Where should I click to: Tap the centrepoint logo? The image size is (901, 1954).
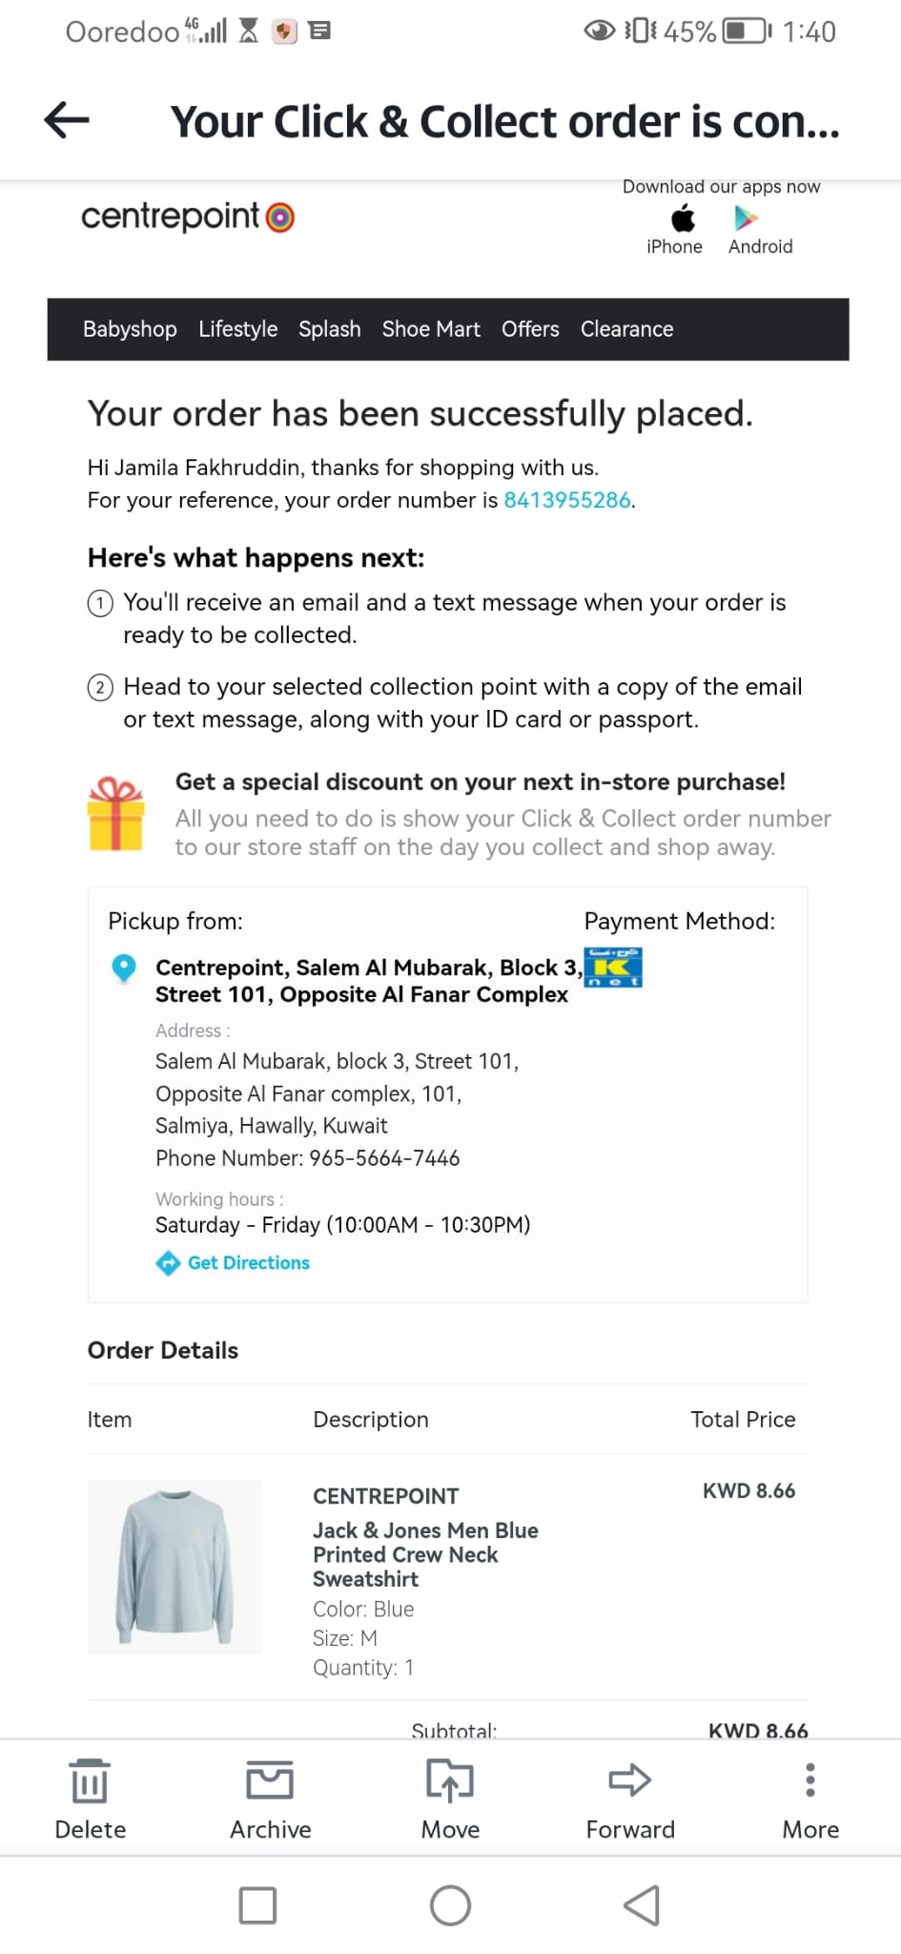(188, 218)
